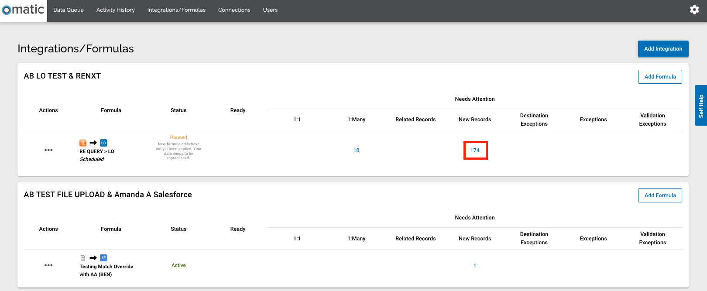Click the Integrations/Formulas page title
Viewport: 707px width, 291px height.
[x=76, y=48]
